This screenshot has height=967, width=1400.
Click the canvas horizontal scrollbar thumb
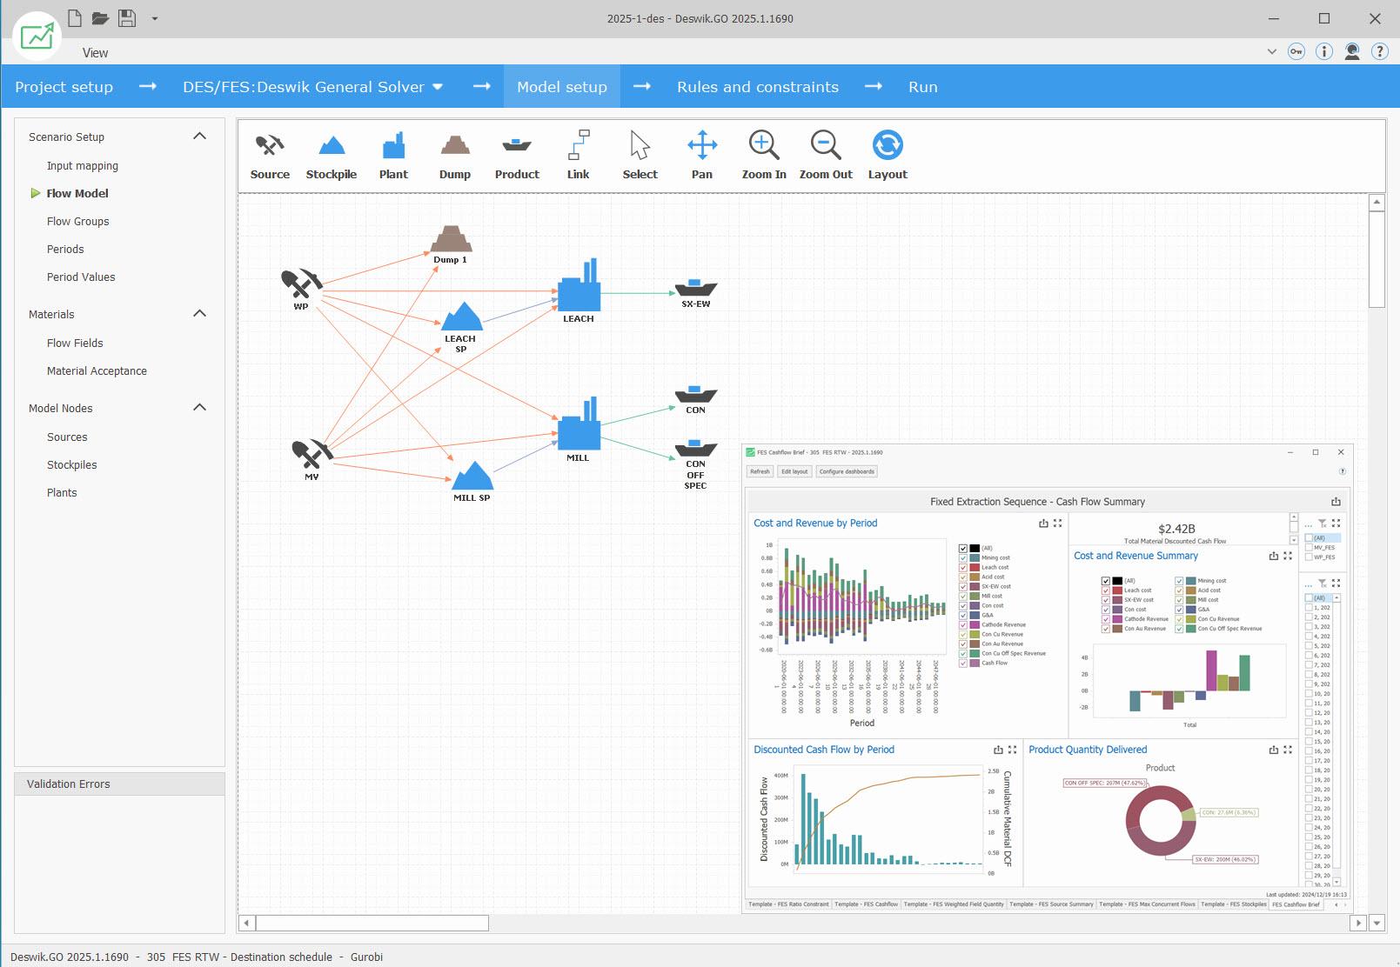pyautogui.click(x=372, y=923)
